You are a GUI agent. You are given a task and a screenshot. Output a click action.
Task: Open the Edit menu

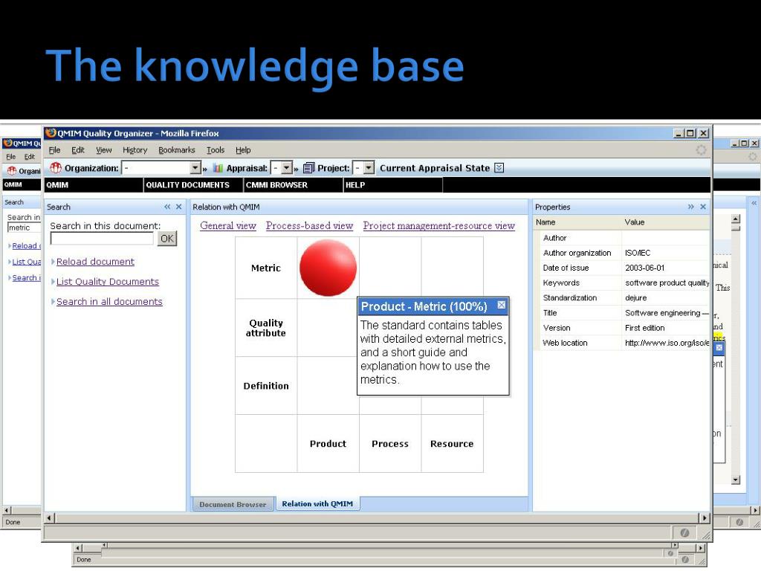pyautogui.click(x=78, y=150)
